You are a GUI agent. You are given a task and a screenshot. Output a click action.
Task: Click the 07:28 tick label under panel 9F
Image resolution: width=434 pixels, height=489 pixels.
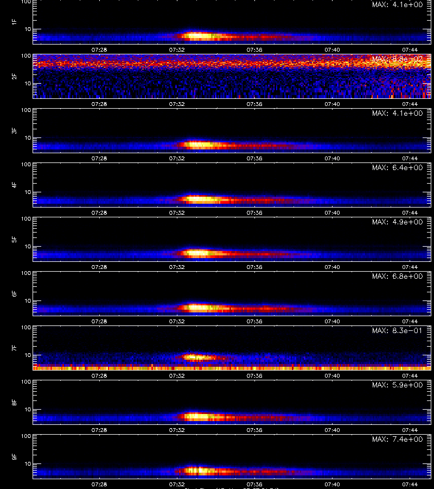(99, 484)
